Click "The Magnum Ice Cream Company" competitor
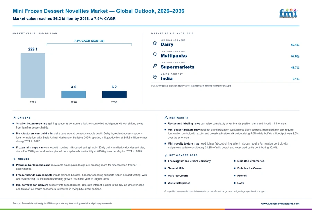Screen dimensions: 312x210 (189, 161)
